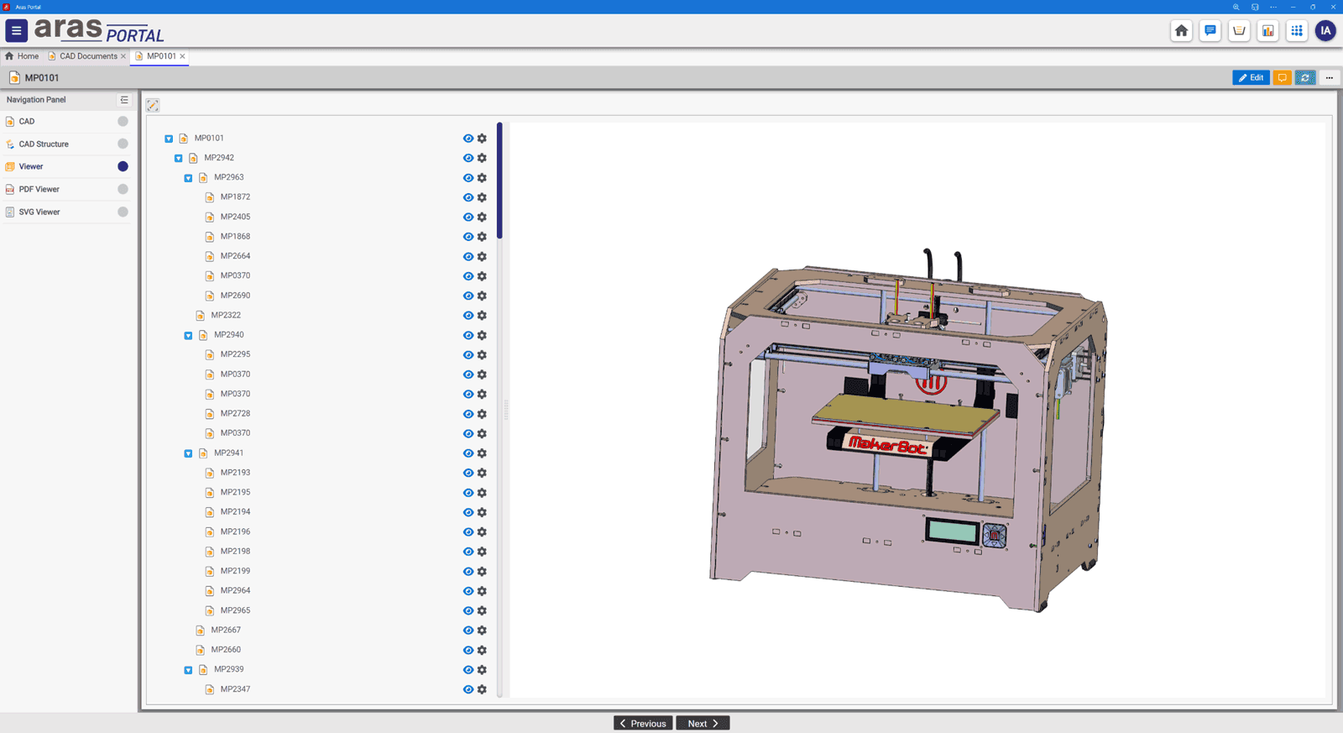This screenshot has height=733, width=1343.
Task: Collapse the Navigation Panel
Action: [124, 100]
